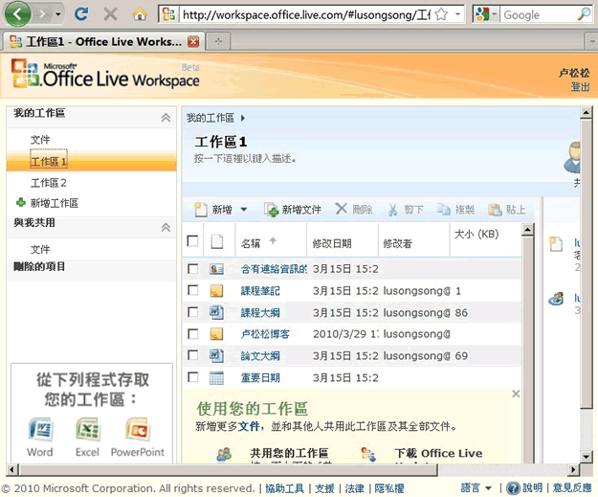
Task: Check the box for 含有連絡資訊 row
Action: point(193,269)
